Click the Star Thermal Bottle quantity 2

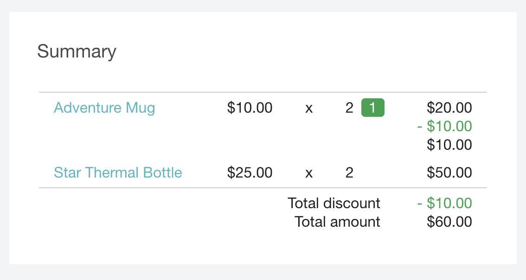click(x=349, y=173)
